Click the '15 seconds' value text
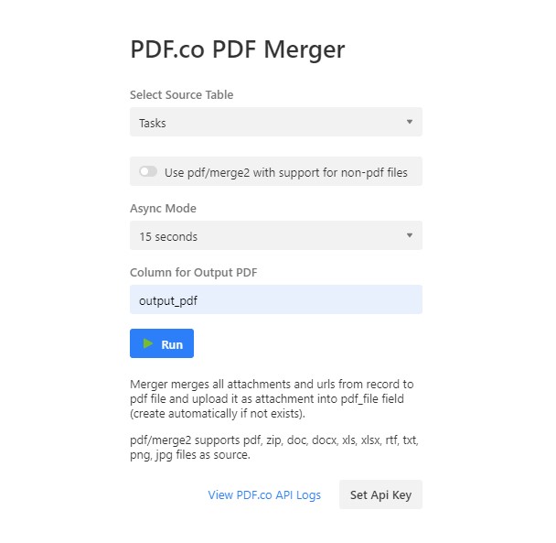 [168, 236]
